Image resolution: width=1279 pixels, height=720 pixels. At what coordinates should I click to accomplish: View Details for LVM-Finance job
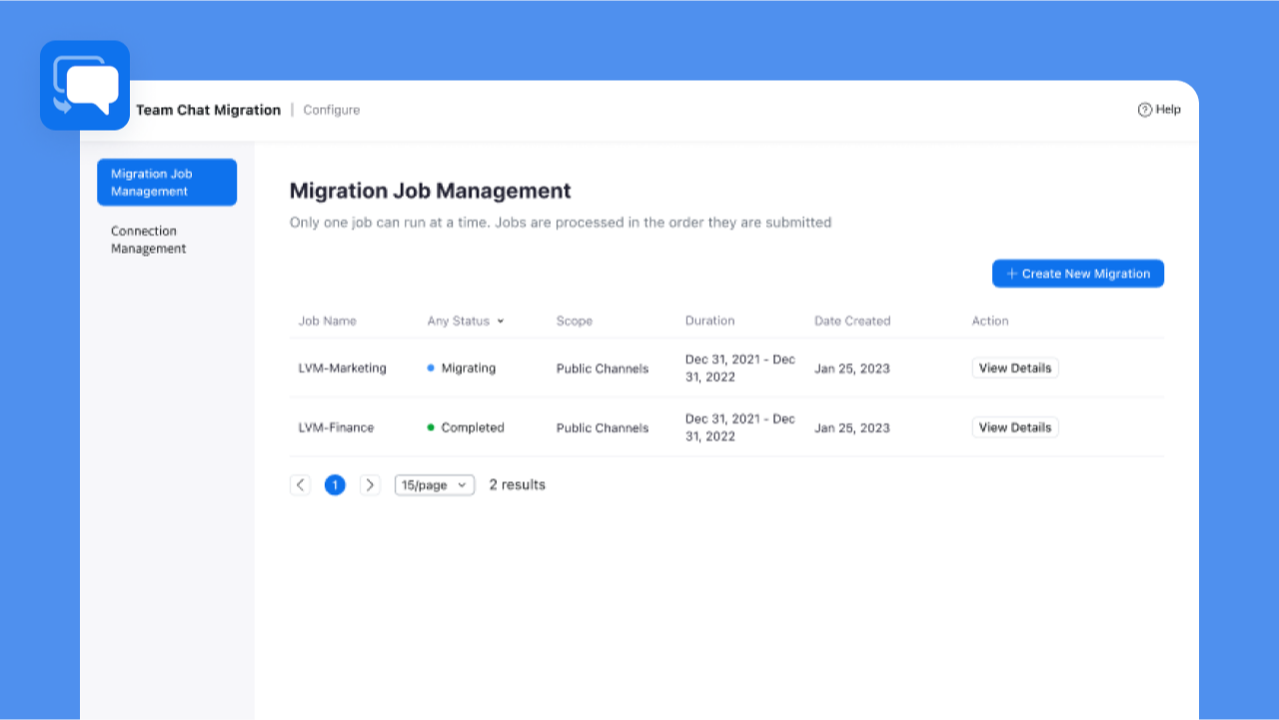tap(1015, 427)
